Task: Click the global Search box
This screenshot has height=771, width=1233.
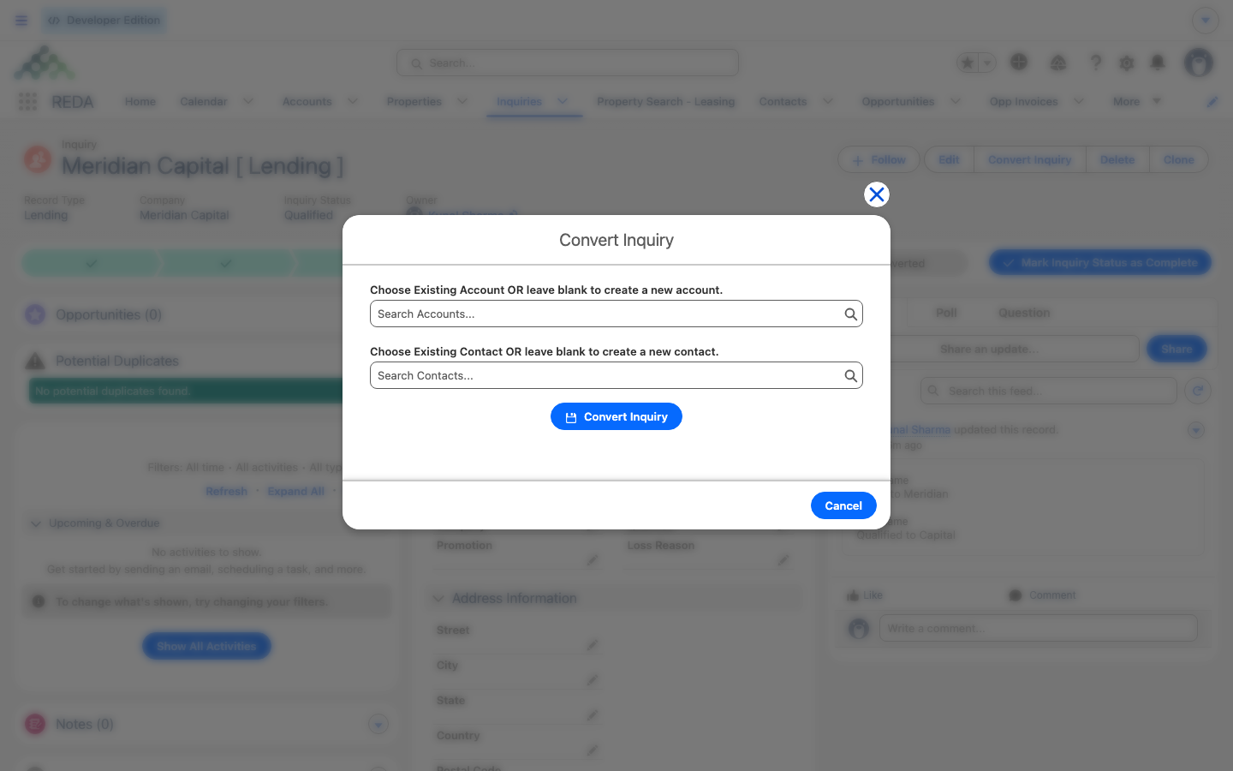Action: [x=568, y=63]
